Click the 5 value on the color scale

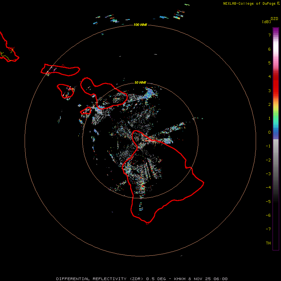pos(269,63)
